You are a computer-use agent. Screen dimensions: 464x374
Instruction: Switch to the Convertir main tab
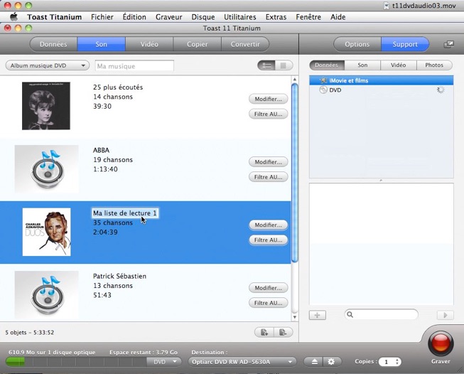[245, 44]
